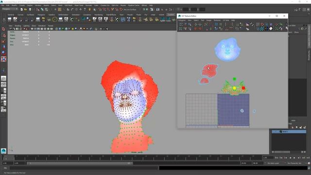Click the white sphere icon in UV Editor toolbar

click(x=271, y=29)
